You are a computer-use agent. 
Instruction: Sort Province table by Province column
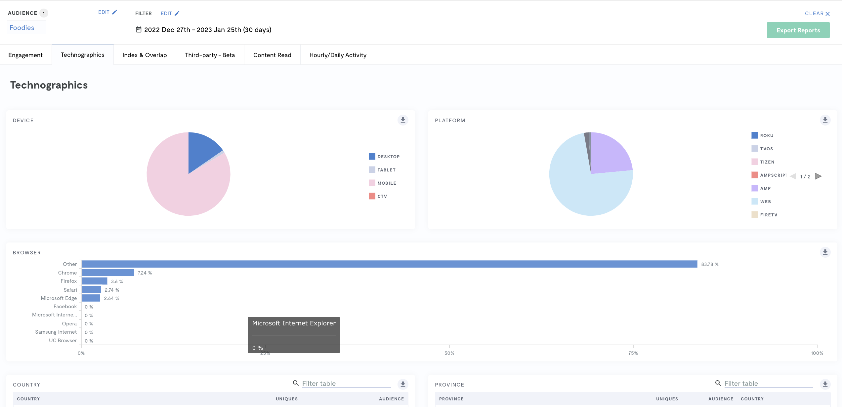(451, 399)
